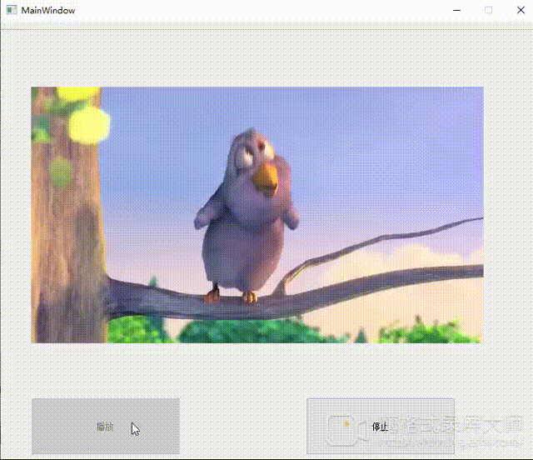Maximize the MainWindow window

489,10
